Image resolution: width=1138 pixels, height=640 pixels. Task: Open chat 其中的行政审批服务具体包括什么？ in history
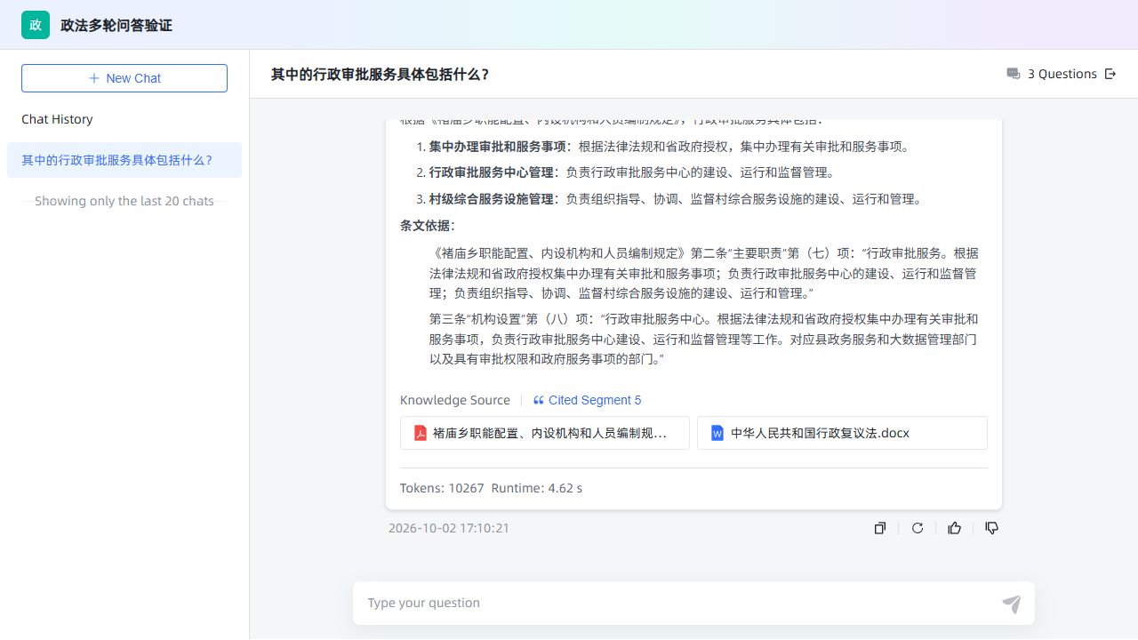pyautogui.click(x=124, y=160)
